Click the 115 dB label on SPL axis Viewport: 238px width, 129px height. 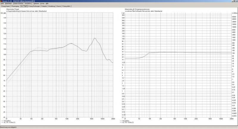5,39
